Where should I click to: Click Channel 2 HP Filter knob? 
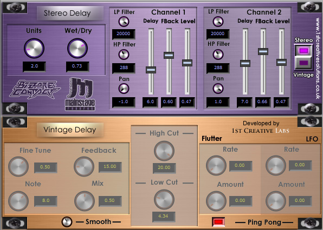click(x=218, y=55)
